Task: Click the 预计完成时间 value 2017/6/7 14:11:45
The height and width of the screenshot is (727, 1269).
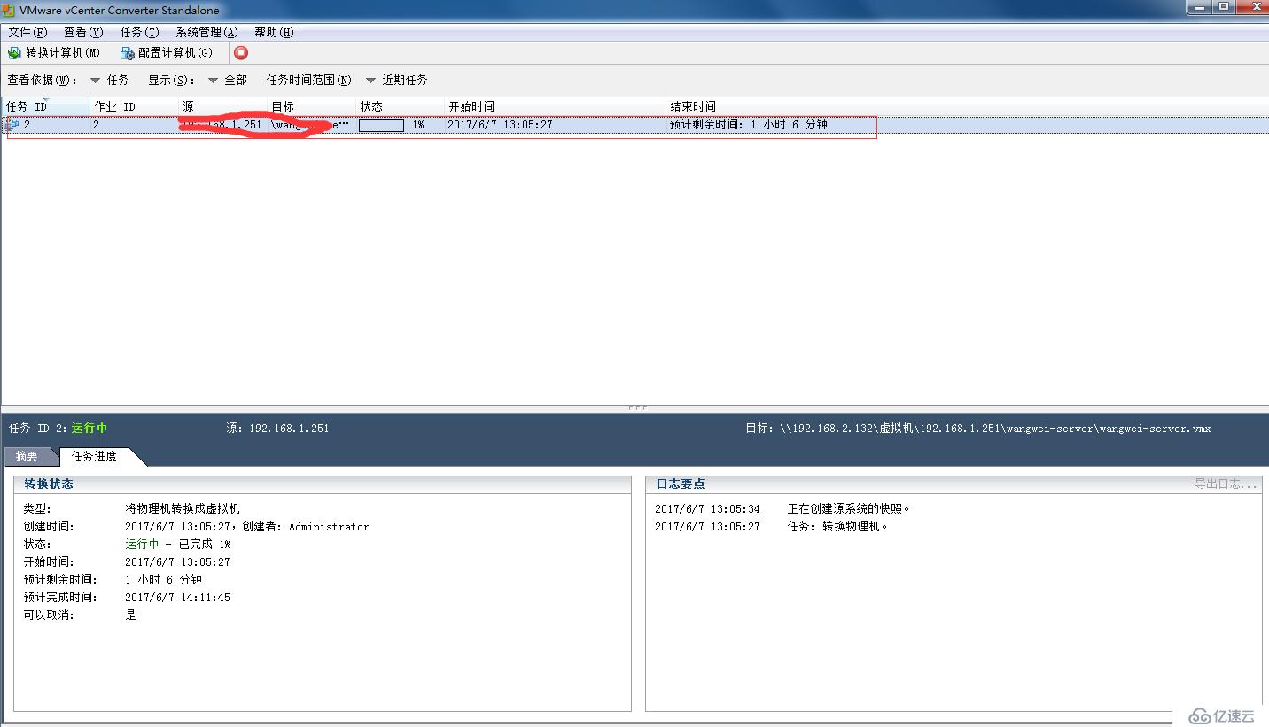Action: coord(177,597)
